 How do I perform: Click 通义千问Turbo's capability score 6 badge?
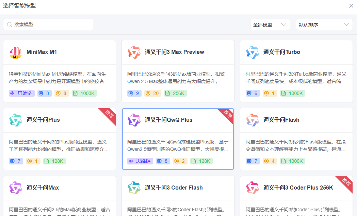point(253,93)
